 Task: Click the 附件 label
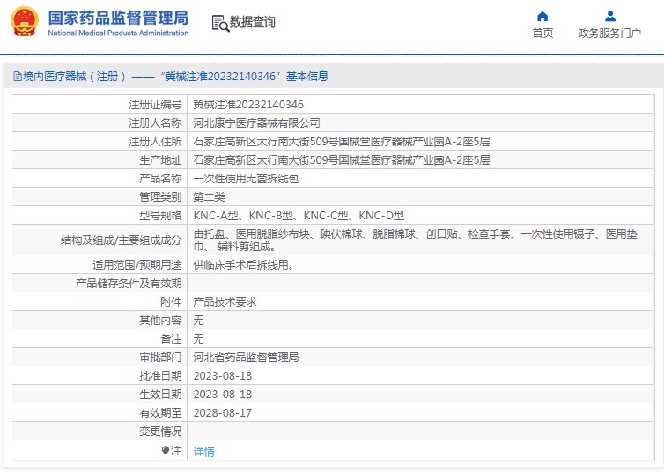tap(171, 302)
